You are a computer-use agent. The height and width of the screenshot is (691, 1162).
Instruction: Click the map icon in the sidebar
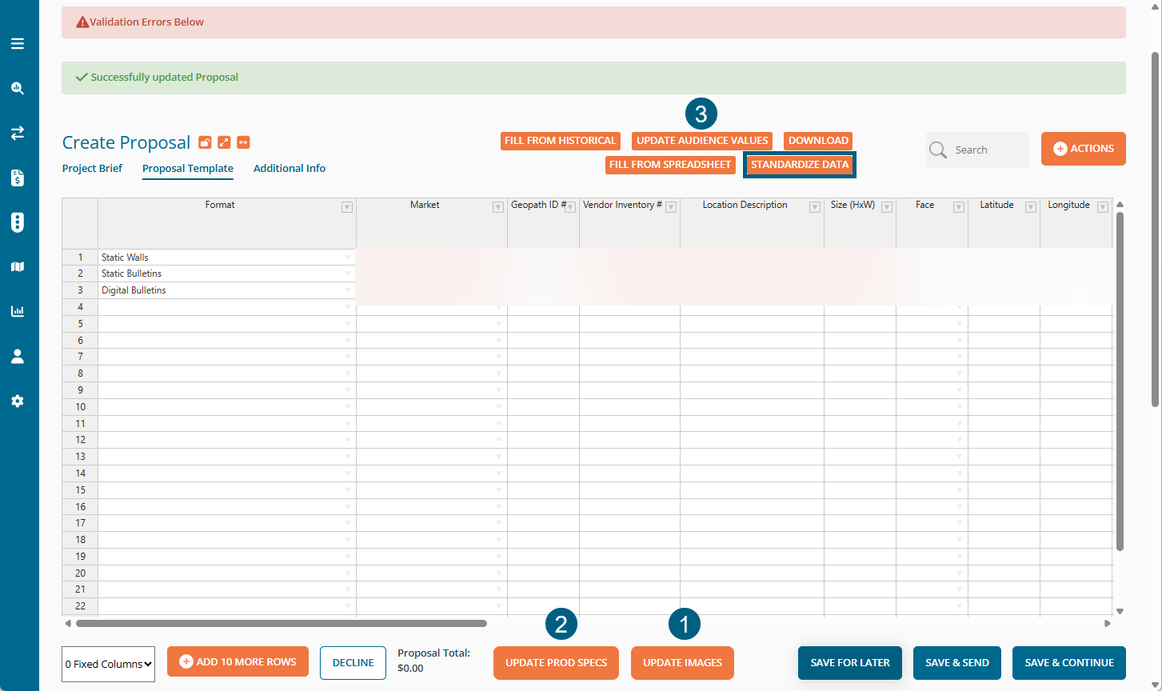[18, 267]
